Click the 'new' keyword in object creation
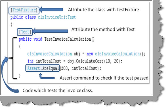This screenshot has height=108, width=166. coord(90,54)
